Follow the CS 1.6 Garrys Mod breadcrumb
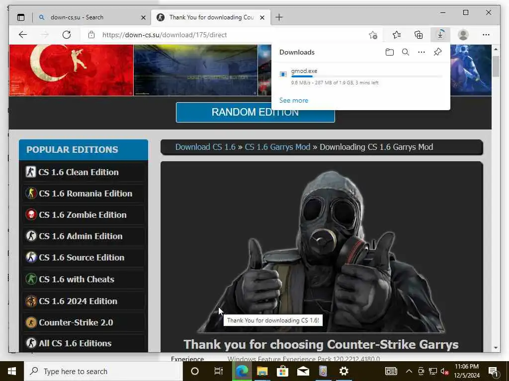Viewport: 509px width, 381px height. [x=277, y=147]
